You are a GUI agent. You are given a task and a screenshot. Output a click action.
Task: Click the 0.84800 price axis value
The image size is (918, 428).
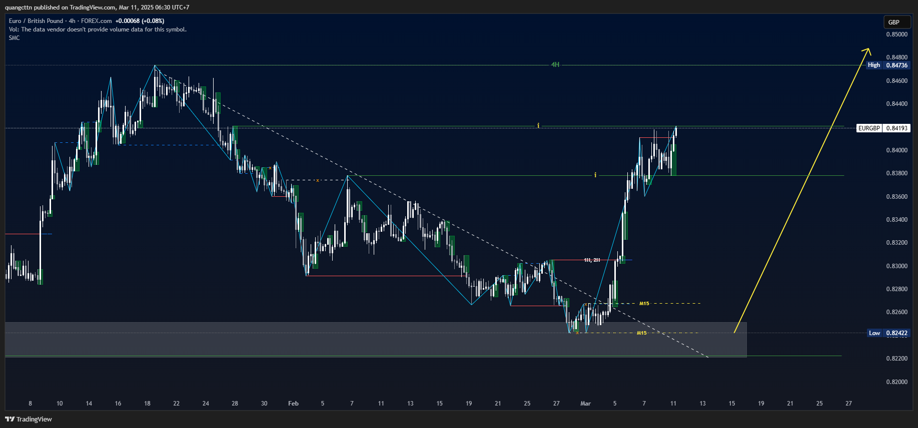tap(897, 57)
